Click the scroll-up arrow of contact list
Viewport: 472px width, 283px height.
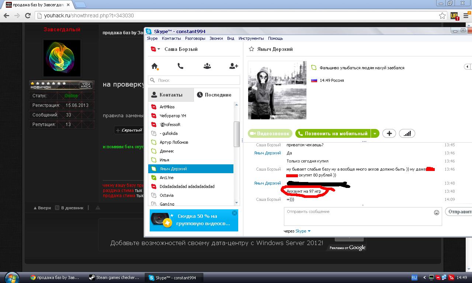(x=237, y=105)
